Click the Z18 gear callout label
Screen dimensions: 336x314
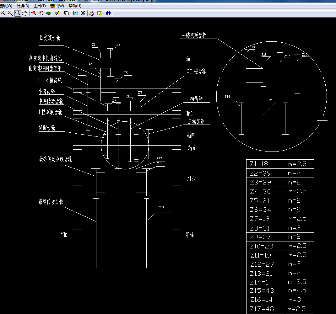click(x=161, y=207)
